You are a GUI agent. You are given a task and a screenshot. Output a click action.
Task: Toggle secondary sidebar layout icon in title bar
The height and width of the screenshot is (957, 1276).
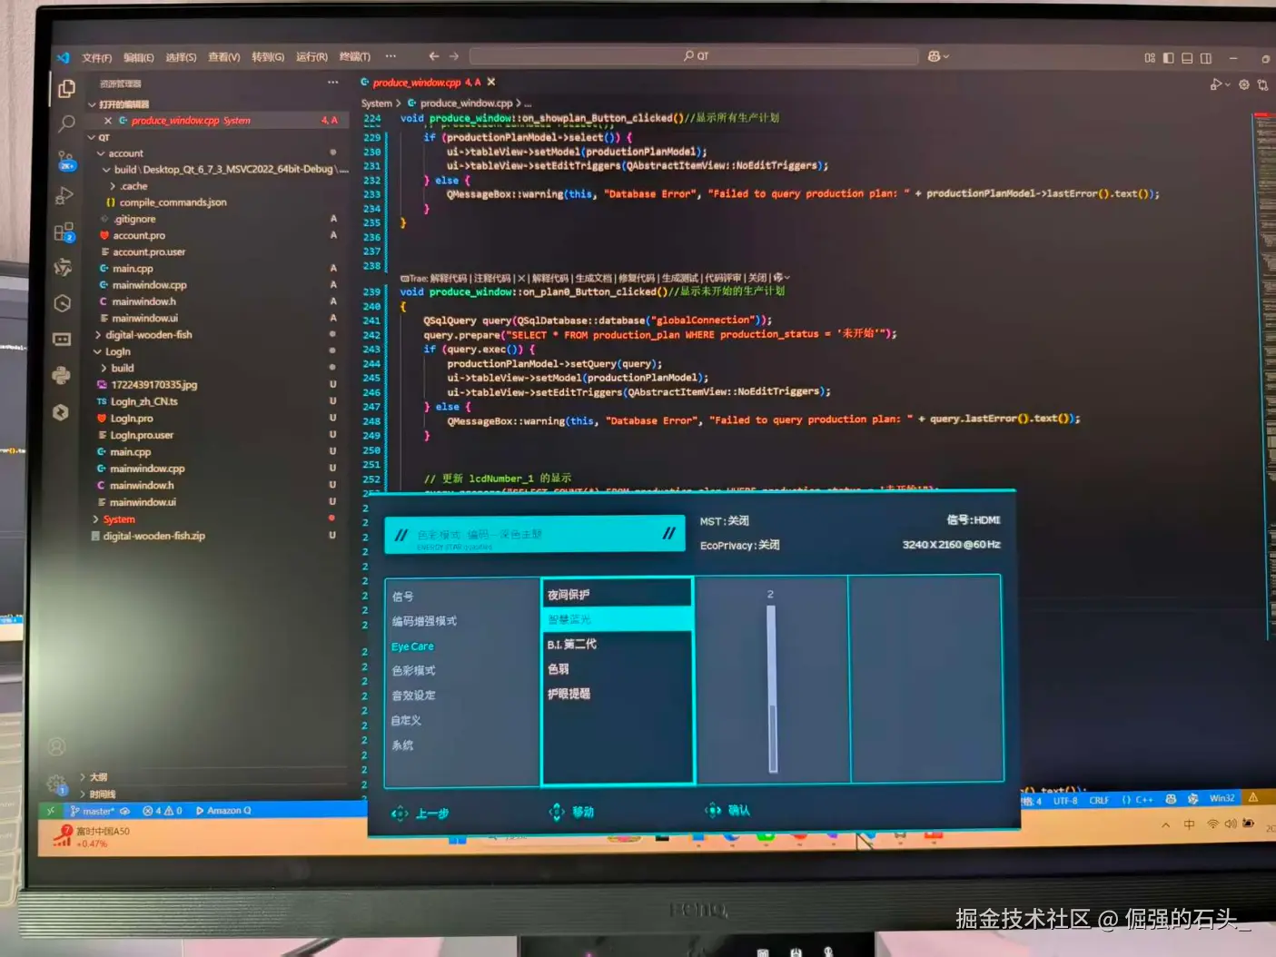pos(1206,58)
